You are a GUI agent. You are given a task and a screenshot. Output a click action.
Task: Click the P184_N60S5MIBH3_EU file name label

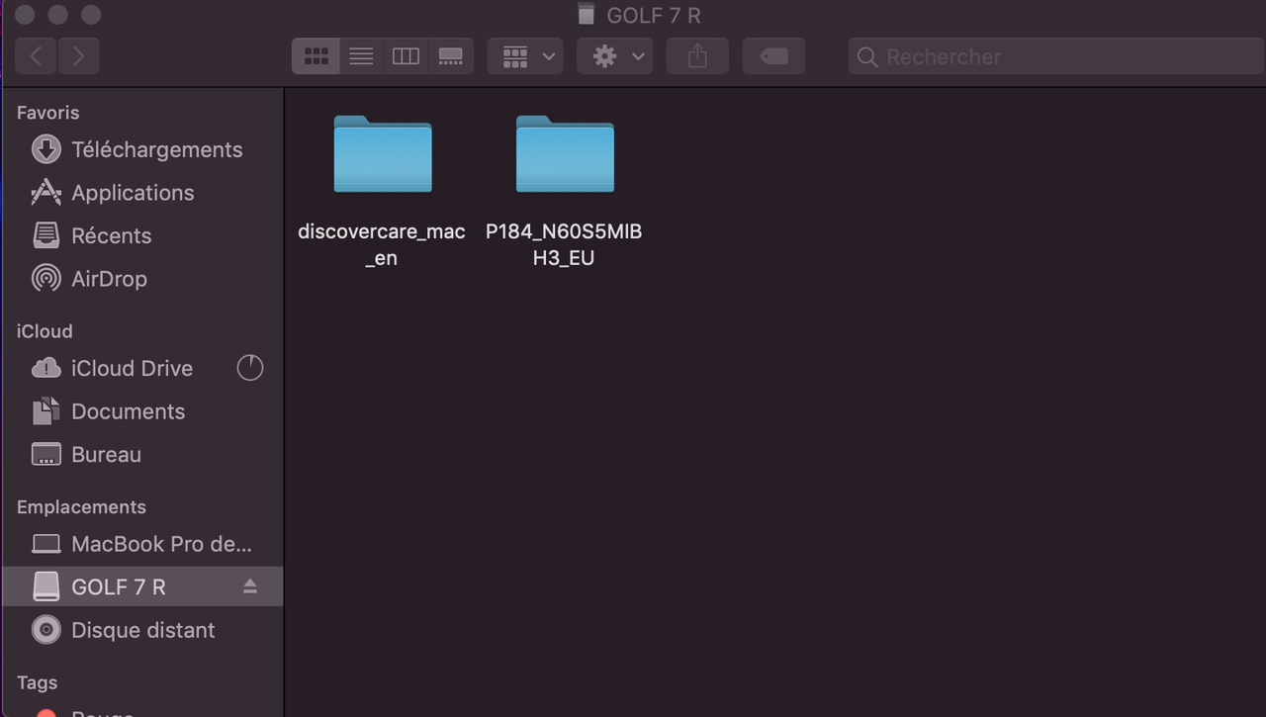564,244
